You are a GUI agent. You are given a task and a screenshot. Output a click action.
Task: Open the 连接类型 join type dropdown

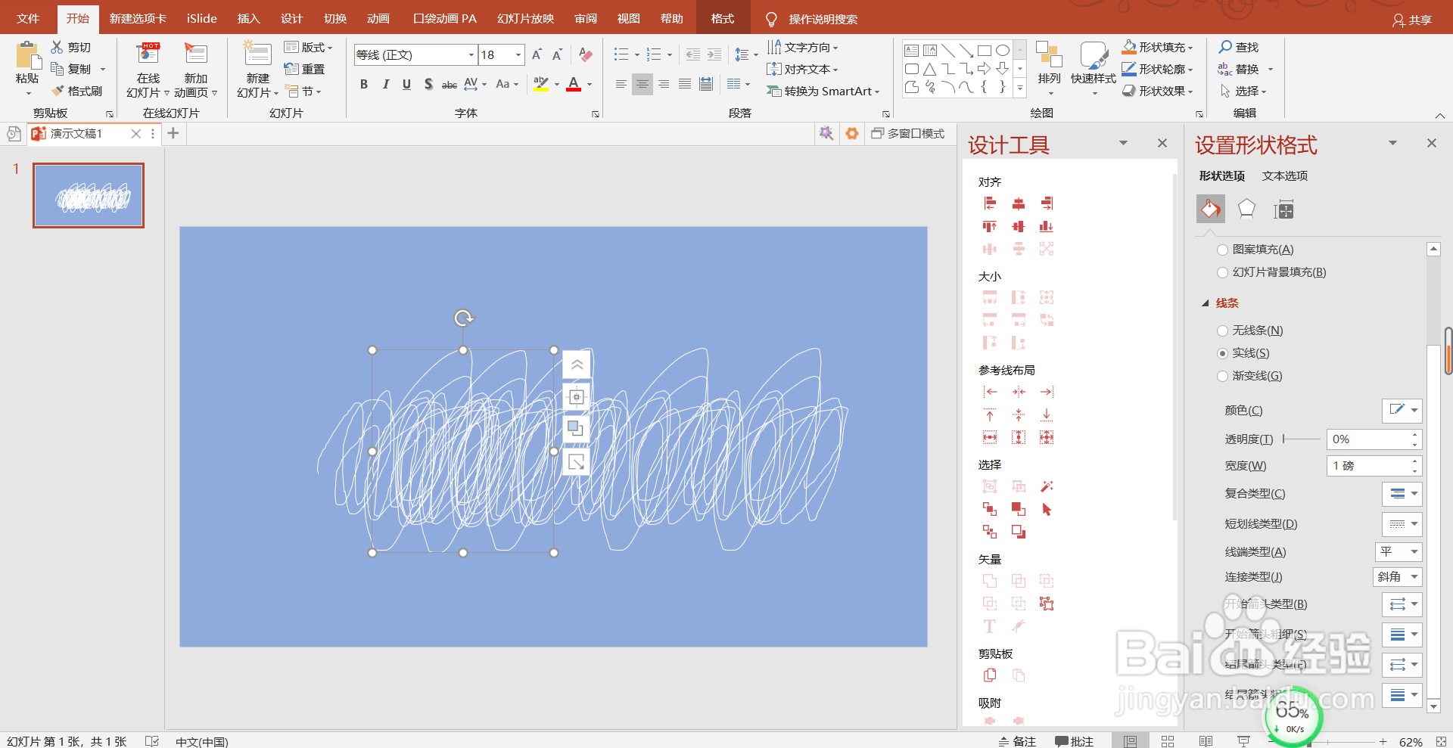tap(1398, 576)
